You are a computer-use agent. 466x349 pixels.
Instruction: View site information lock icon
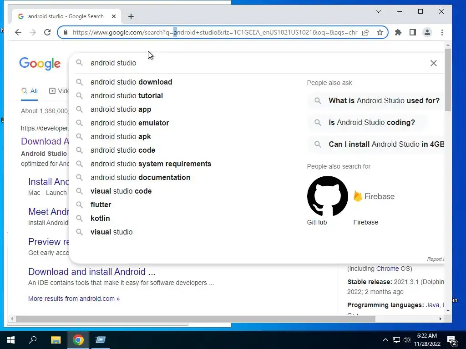pos(66,32)
